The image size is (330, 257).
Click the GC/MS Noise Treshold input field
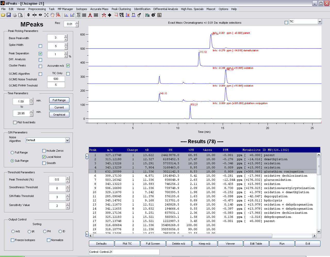click(x=56, y=79)
